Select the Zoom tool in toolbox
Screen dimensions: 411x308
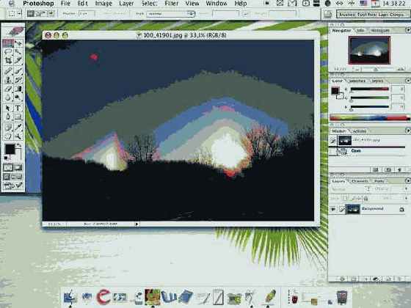click(x=18, y=136)
